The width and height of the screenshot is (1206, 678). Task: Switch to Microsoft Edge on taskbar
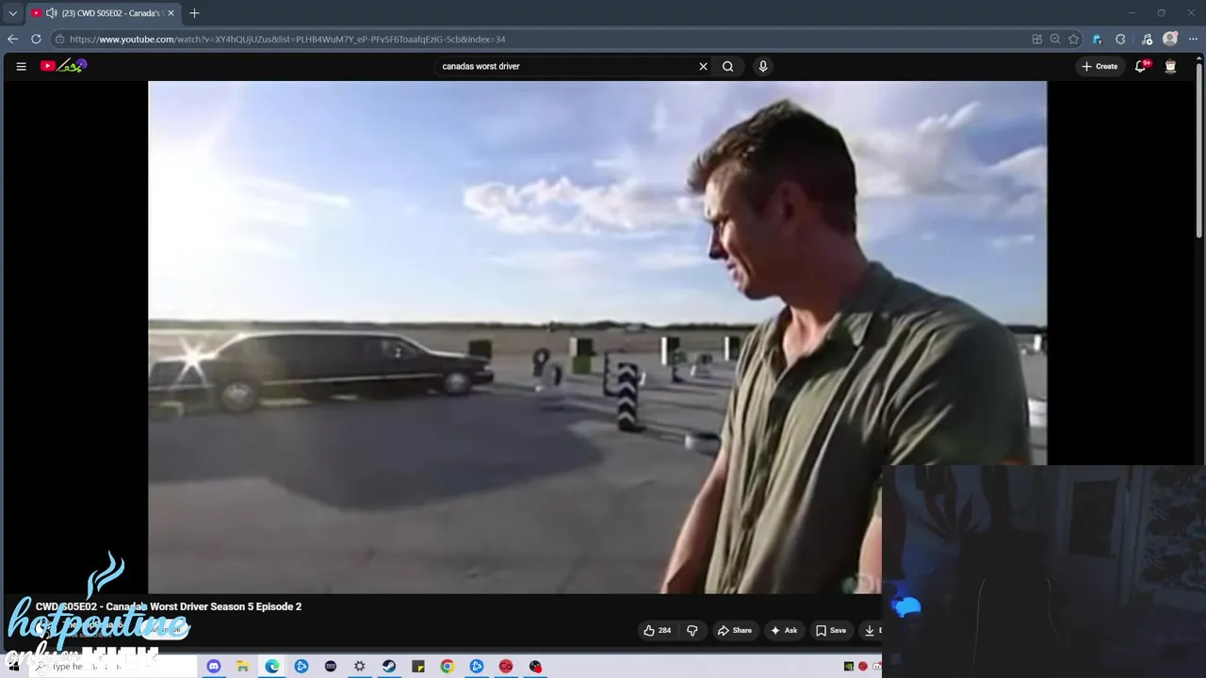(x=272, y=667)
